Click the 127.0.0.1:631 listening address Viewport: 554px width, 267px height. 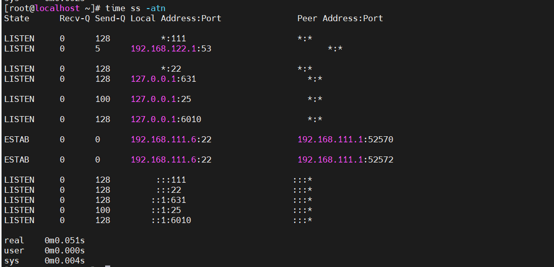tap(163, 79)
